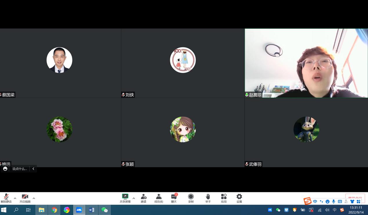The image size is (368, 215).
Task: Click the 武俸羽 name label
Action: tap(255, 164)
